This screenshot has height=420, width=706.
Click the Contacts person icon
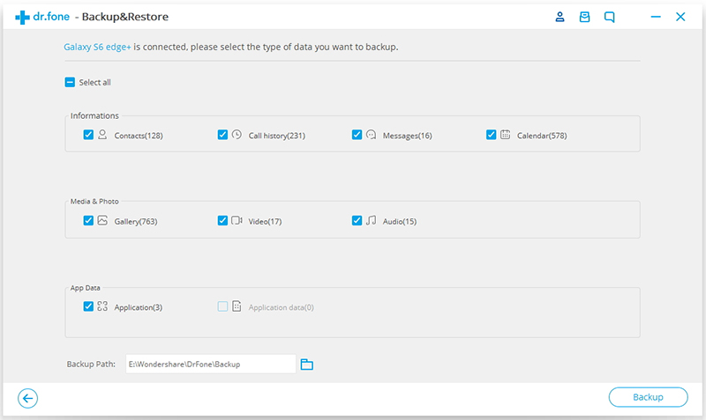pos(102,135)
